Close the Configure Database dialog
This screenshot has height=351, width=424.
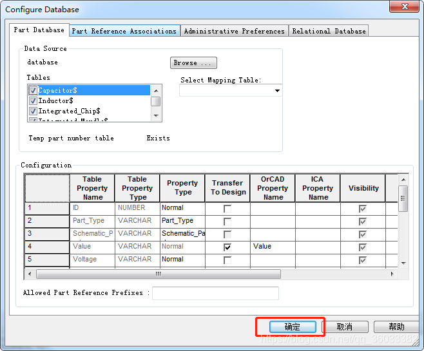[x=405, y=6]
